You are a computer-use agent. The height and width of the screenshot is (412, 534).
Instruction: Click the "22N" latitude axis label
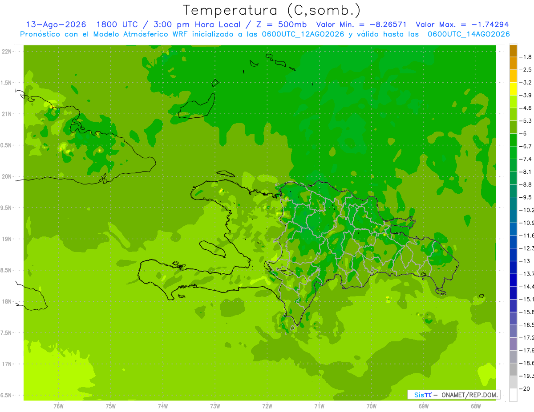click(7, 52)
